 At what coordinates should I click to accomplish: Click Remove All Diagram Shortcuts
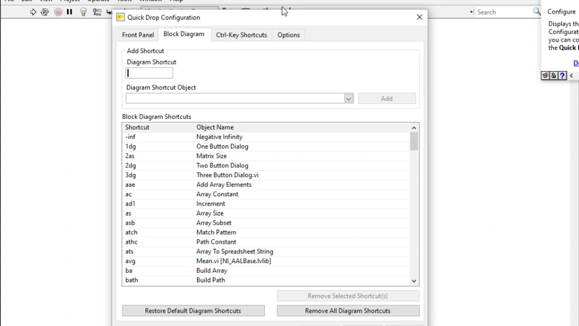pos(348,311)
